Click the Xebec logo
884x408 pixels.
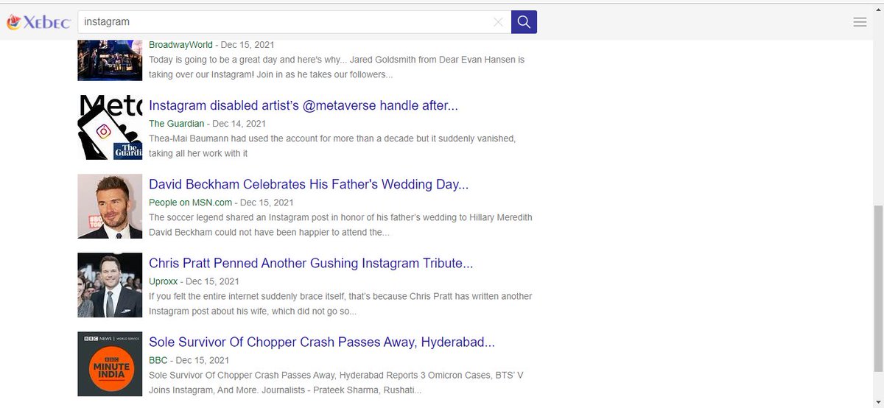pyautogui.click(x=38, y=22)
